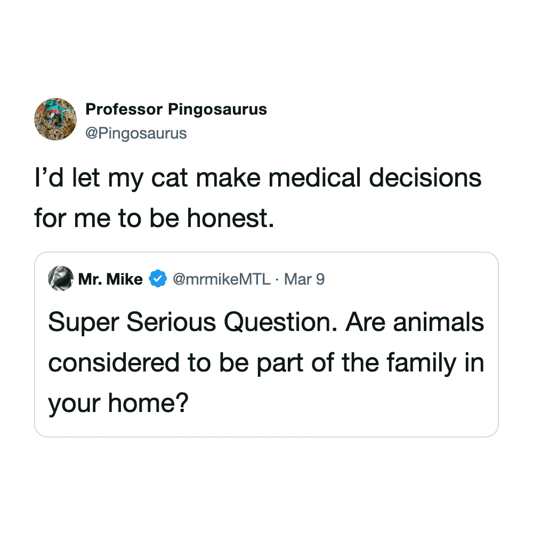Click the @Pingosaurus handle
The width and height of the screenshot is (533, 533).
click(x=136, y=133)
